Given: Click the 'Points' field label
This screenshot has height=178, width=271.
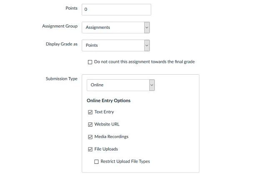Looking at the screenshot, I should [x=71, y=8].
